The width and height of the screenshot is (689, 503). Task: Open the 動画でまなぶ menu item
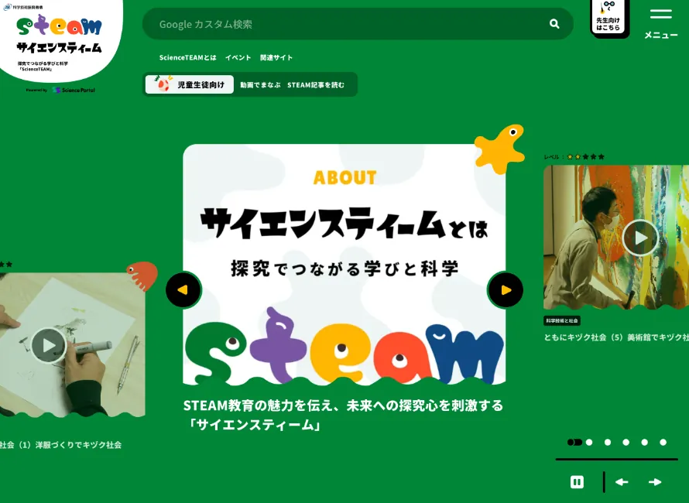(260, 85)
